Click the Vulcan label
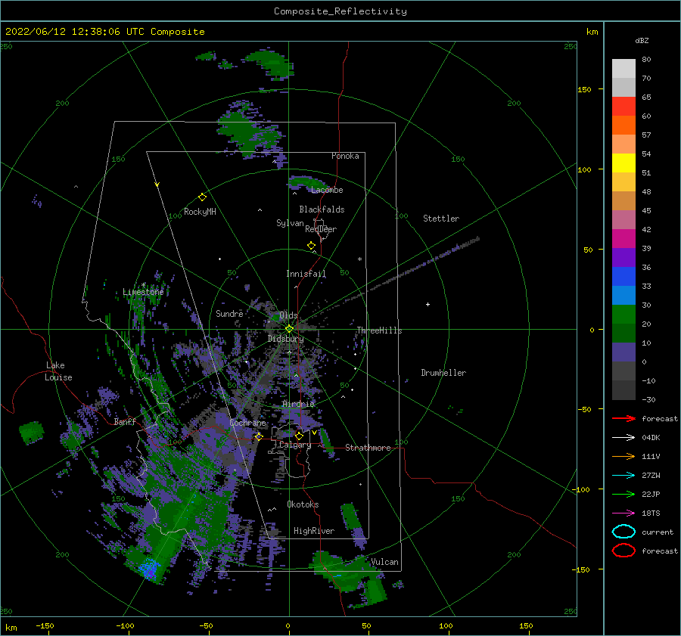Screen dimensions: 681x636 [384, 562]
